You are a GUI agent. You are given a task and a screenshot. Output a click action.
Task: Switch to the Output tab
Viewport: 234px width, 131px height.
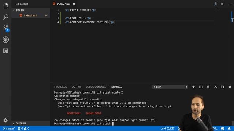pos(76,87)
